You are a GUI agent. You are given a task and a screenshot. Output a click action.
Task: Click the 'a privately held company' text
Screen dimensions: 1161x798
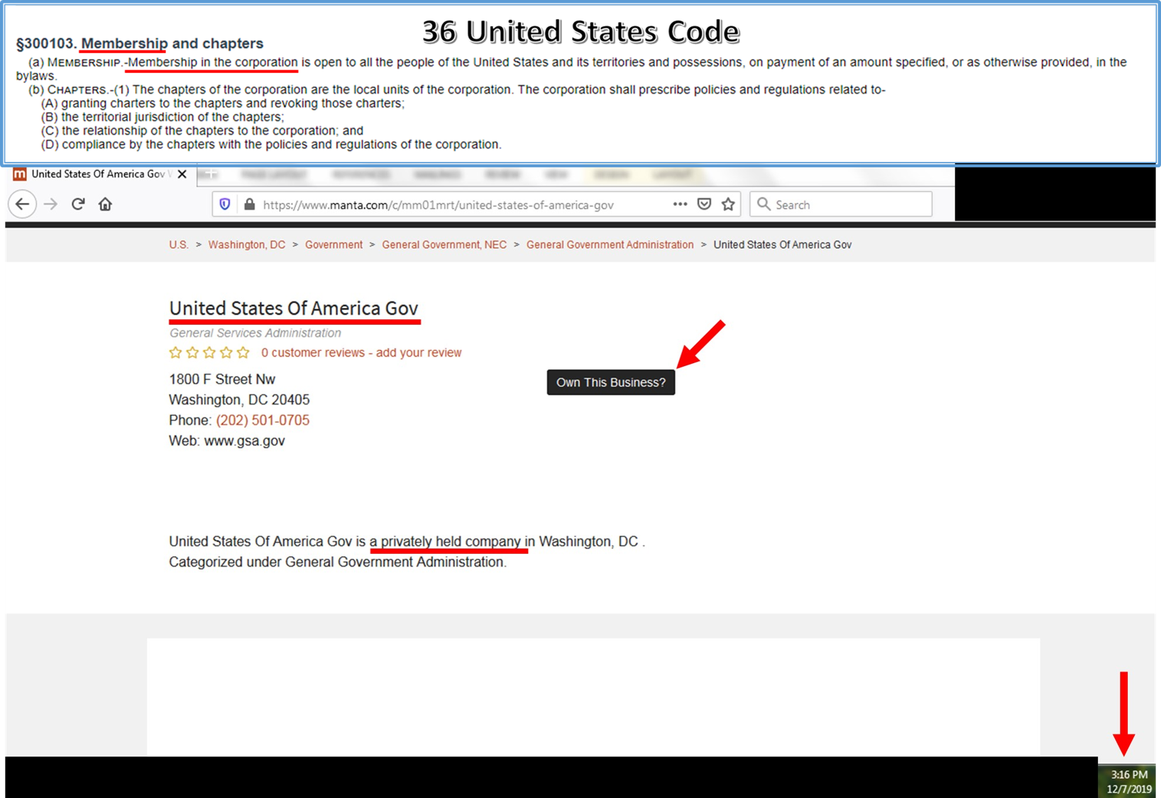(x=445, y=542)
